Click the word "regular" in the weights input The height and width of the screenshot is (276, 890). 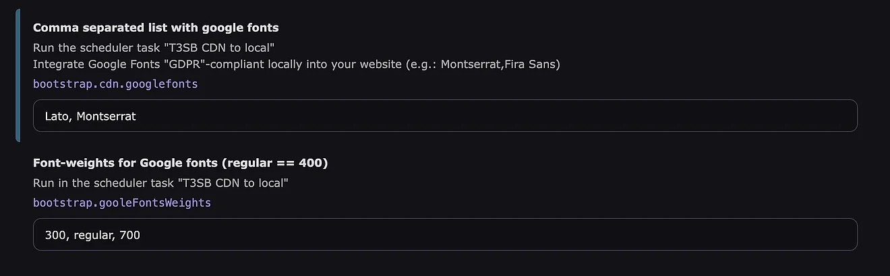pos(92,235)
